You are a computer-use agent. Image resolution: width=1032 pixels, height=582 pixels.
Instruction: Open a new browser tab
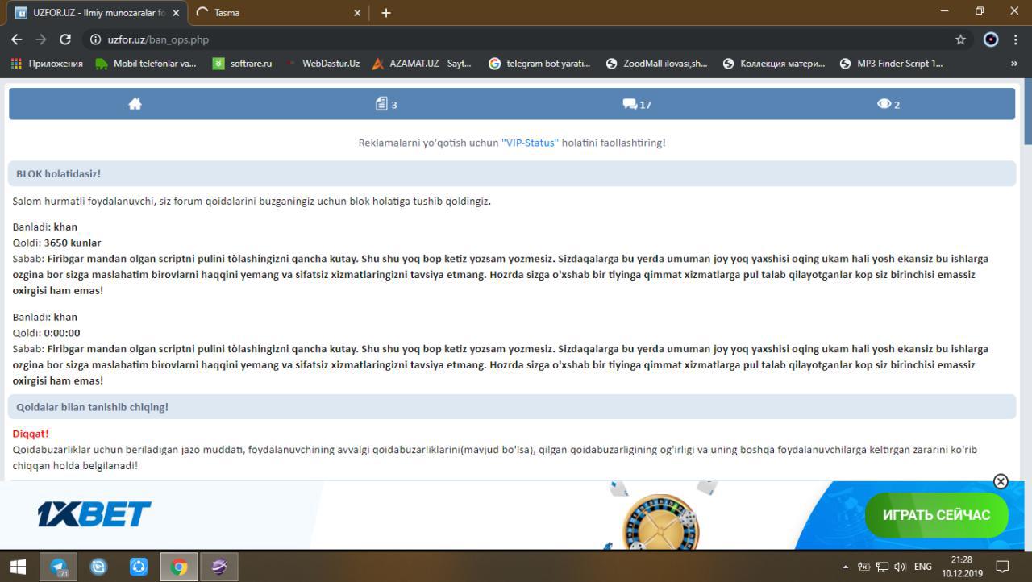(x=386, y=13)
